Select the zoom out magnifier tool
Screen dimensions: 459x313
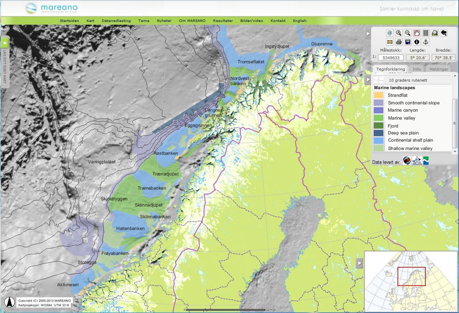coord(408,33)
